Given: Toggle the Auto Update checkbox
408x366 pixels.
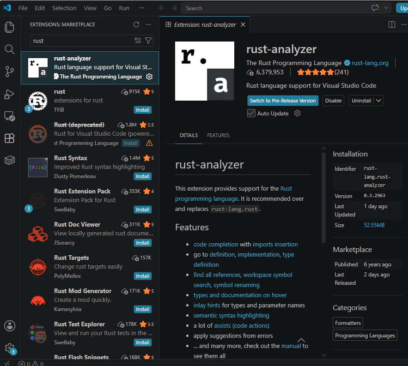Looking at the screenshot, I should (x=251, y=114).
